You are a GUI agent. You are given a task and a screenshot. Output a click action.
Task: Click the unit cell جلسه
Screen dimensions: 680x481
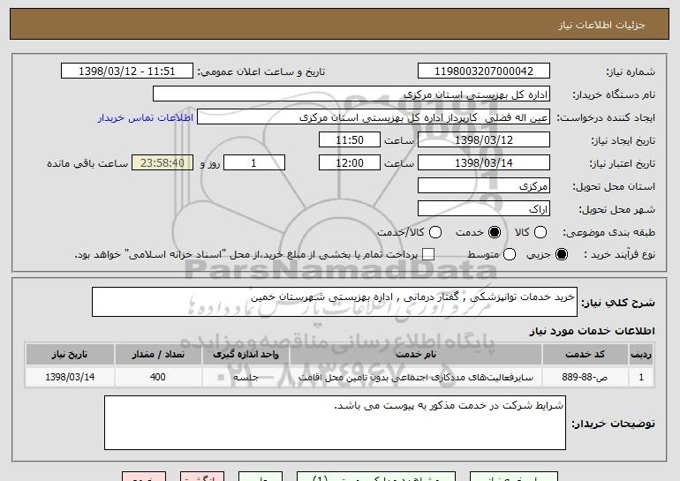pyautogui.click(x=246, y=377)
